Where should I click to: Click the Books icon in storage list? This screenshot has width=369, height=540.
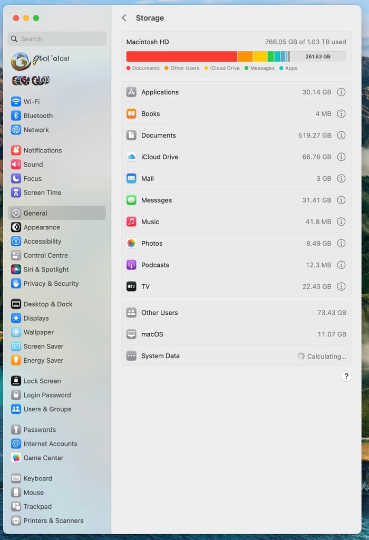131,114
